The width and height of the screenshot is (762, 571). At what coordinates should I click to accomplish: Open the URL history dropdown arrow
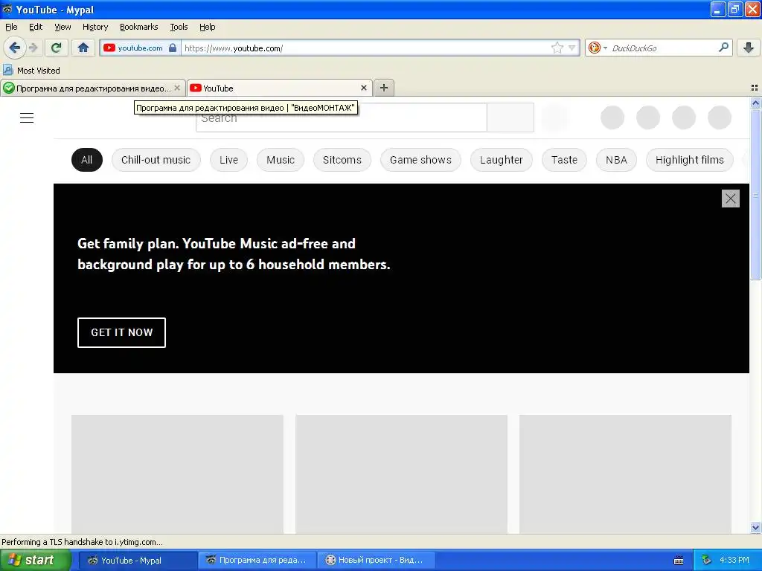click(572, 48)
